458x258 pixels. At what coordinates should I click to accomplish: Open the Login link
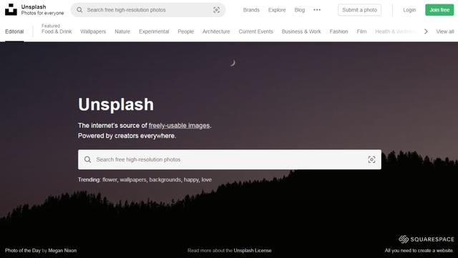(409, 10)
